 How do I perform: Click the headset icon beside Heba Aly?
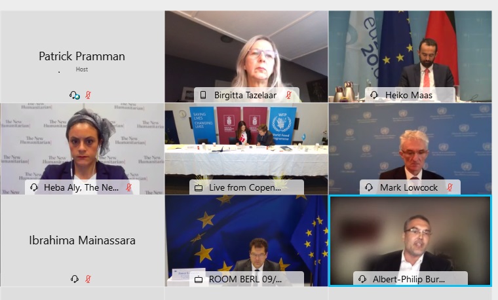(34, 187)
